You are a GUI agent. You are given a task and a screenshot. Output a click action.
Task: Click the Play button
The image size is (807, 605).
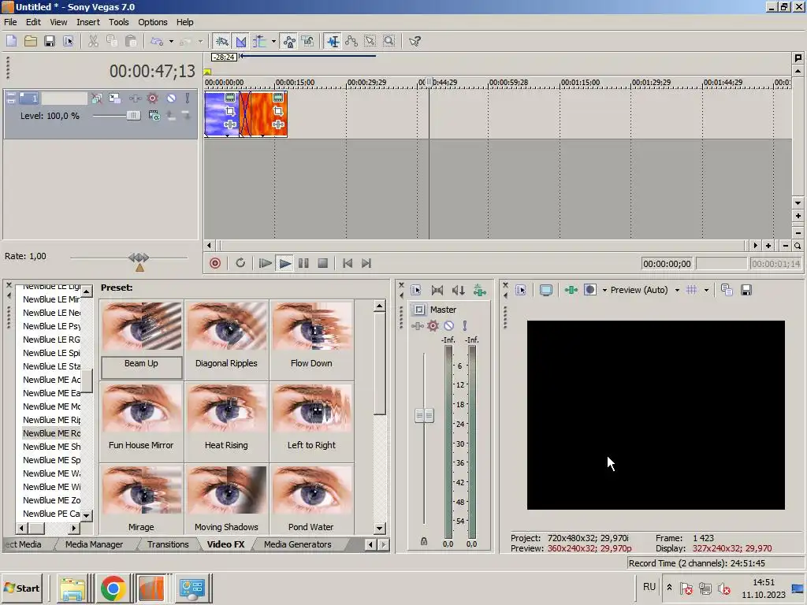pyautogui.click(x=284, y=263)
